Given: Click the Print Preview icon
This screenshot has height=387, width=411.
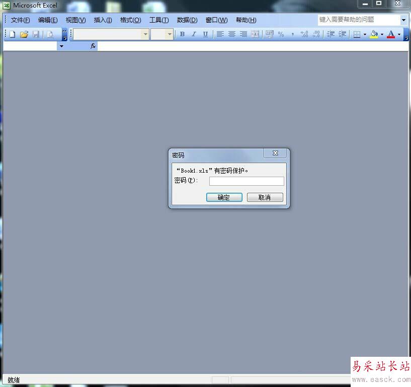Looking at the screenshot, I should tap(50, 34).
